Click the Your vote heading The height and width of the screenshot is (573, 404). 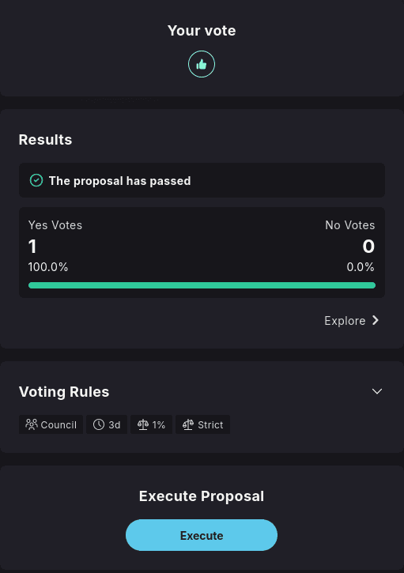tap(202, 31)
